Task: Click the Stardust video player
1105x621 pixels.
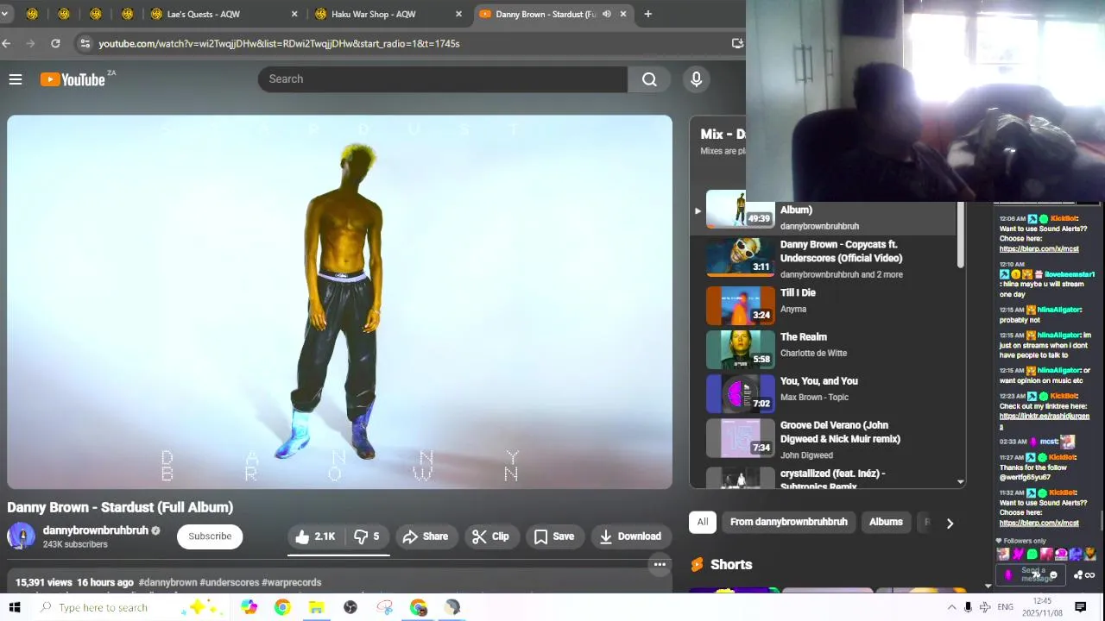Action: (339, 302)
